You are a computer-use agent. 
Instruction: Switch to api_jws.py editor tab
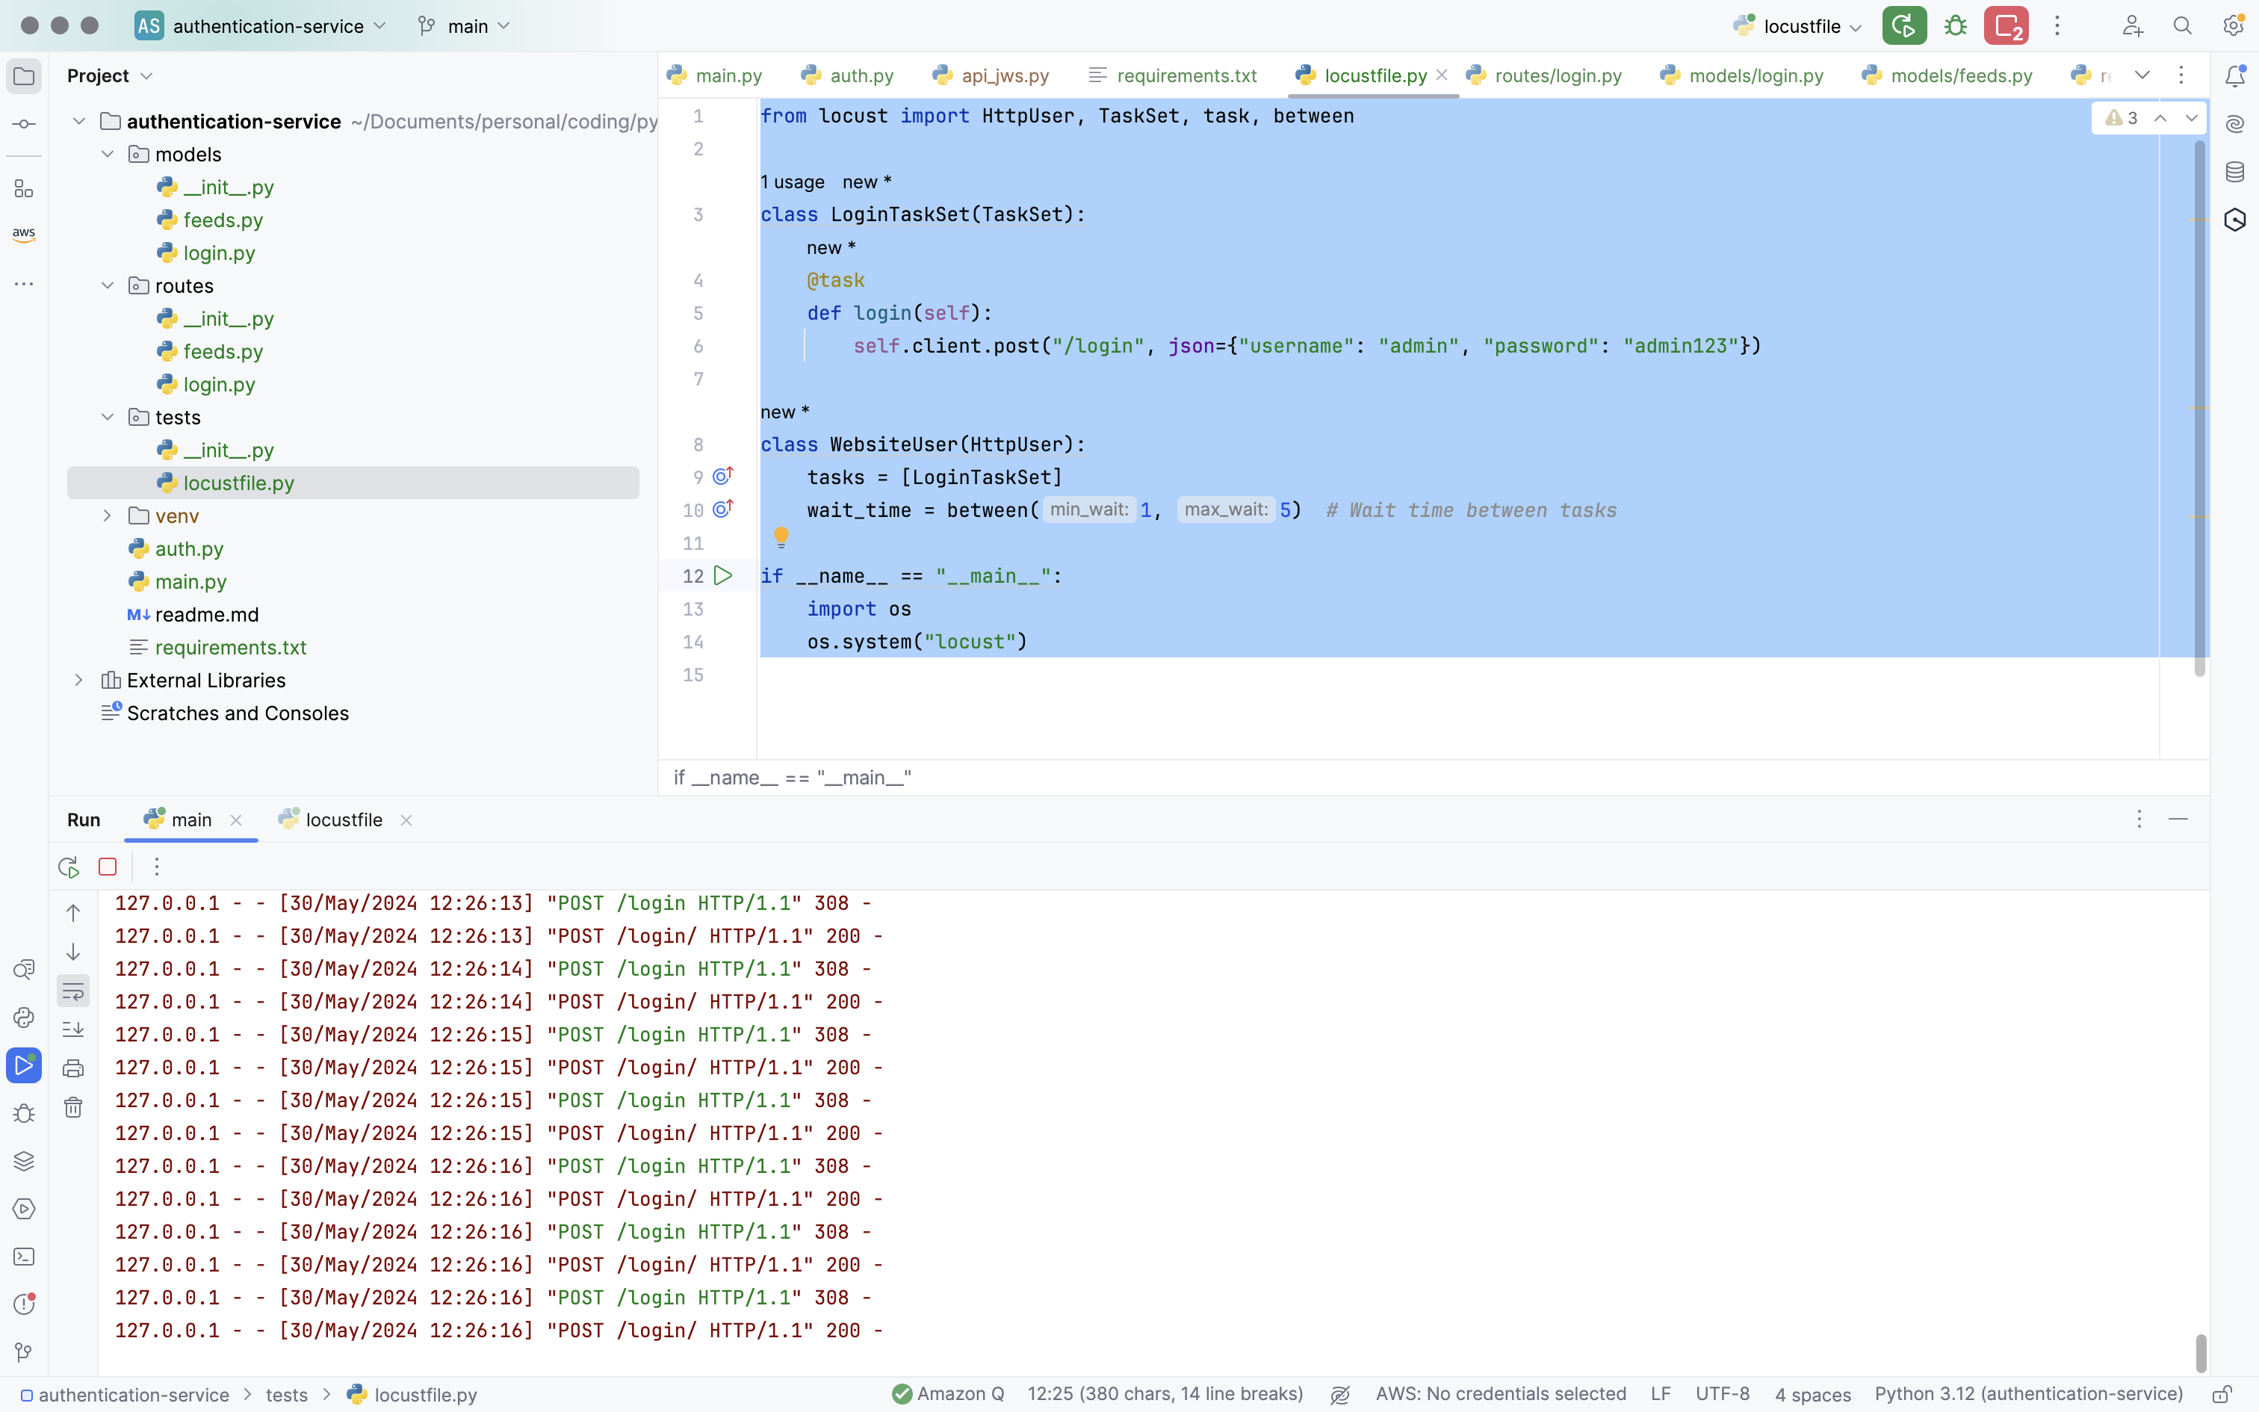(991, 75)
